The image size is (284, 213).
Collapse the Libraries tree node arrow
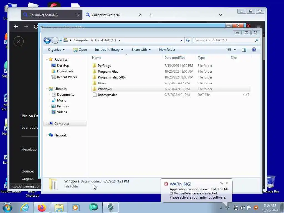click(47, 89)
